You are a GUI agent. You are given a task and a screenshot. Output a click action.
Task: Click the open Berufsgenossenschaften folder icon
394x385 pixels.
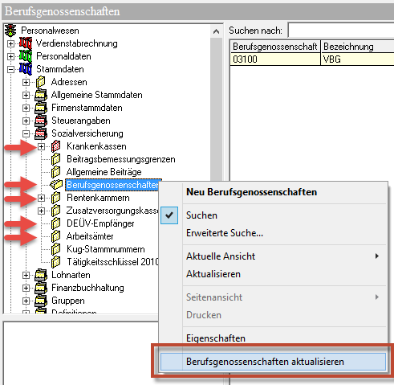(56, 185)
